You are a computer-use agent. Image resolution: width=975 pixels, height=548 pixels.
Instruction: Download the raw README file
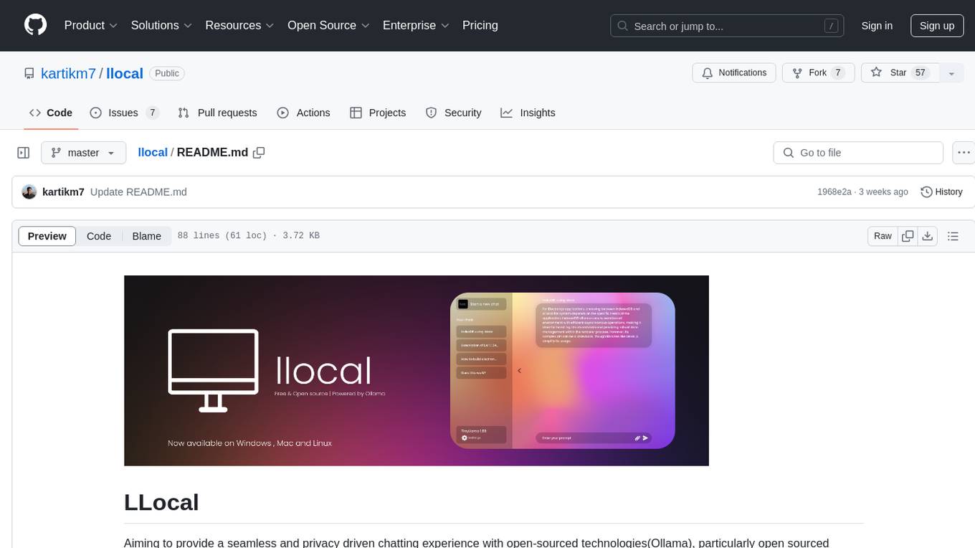point(928,236)
